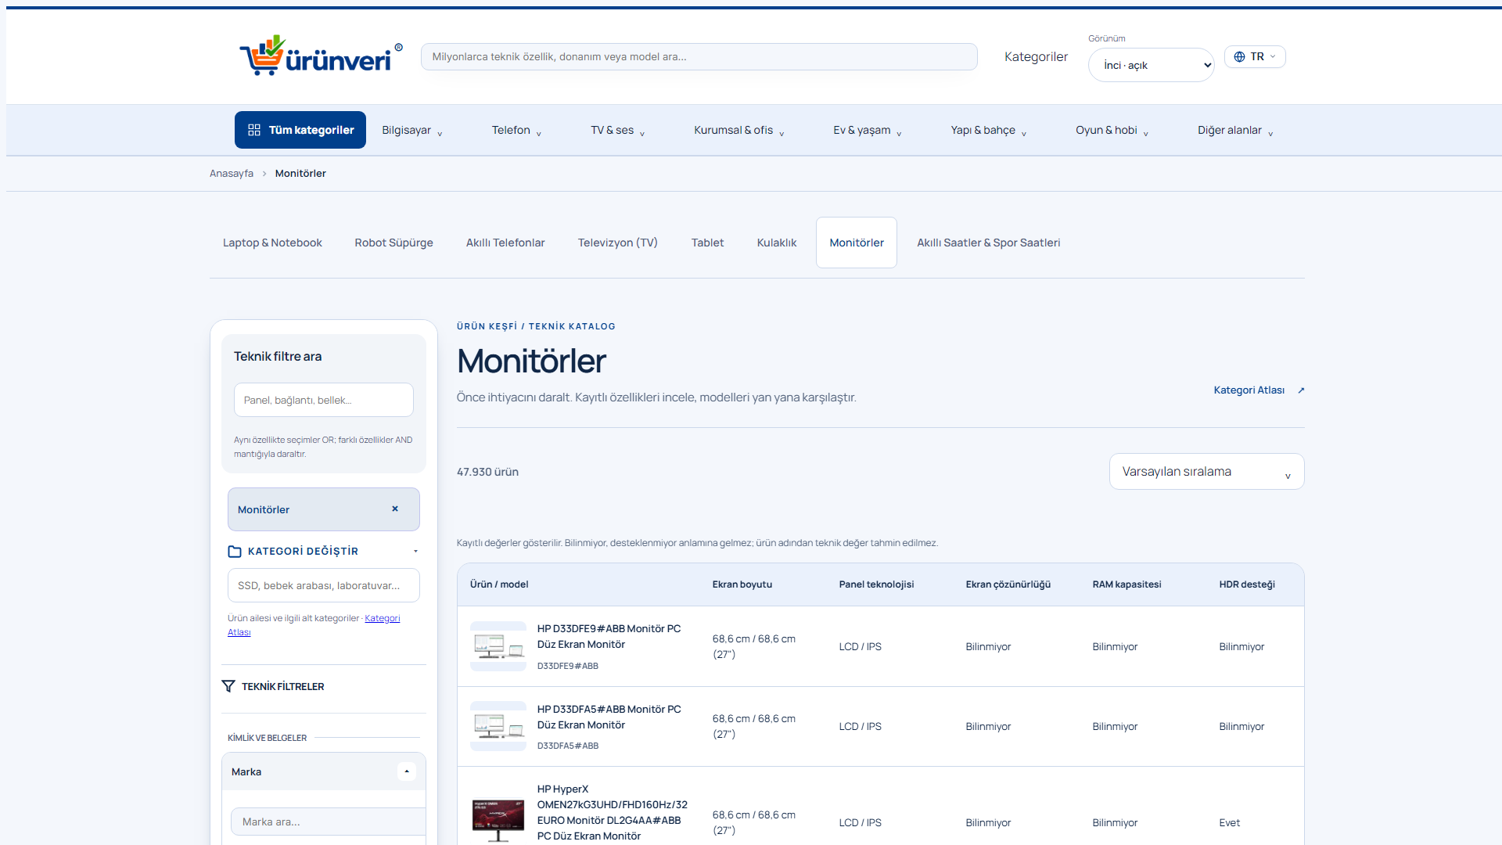Click the Ekran çözünürlüğü column header
This screenshot has height=845, width=1502.
tap(1008, 584)
